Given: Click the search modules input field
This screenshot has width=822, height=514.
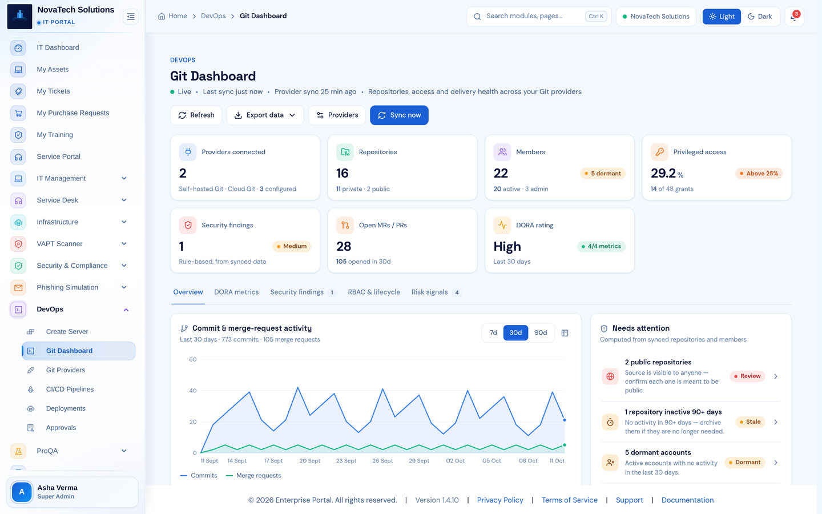Looking at the screenshot, I should [539, 17].
